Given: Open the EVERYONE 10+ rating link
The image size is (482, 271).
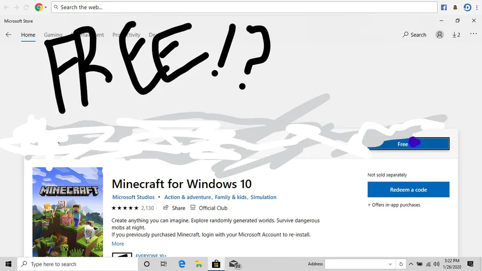Looking at the screenshot, I should coord(151,255).
